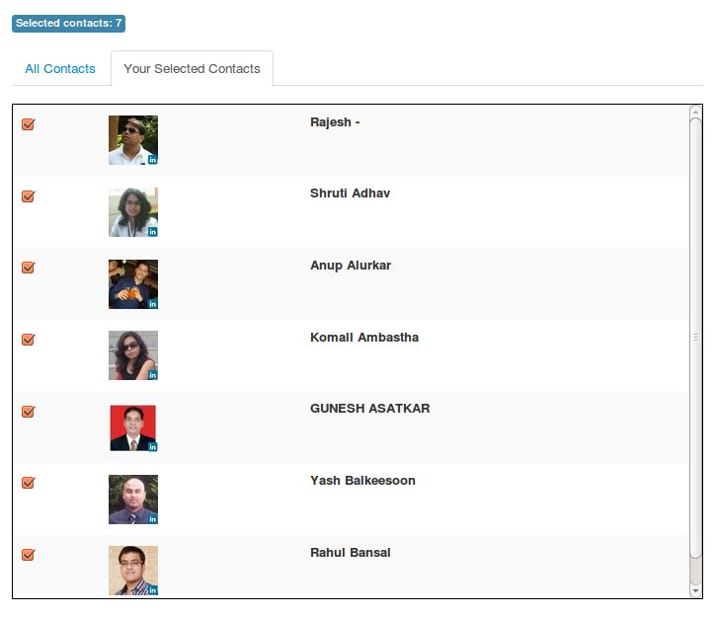Click the scroll up arrow of contact list
This screenshot has width=716, height=617.
pos(696,113)
